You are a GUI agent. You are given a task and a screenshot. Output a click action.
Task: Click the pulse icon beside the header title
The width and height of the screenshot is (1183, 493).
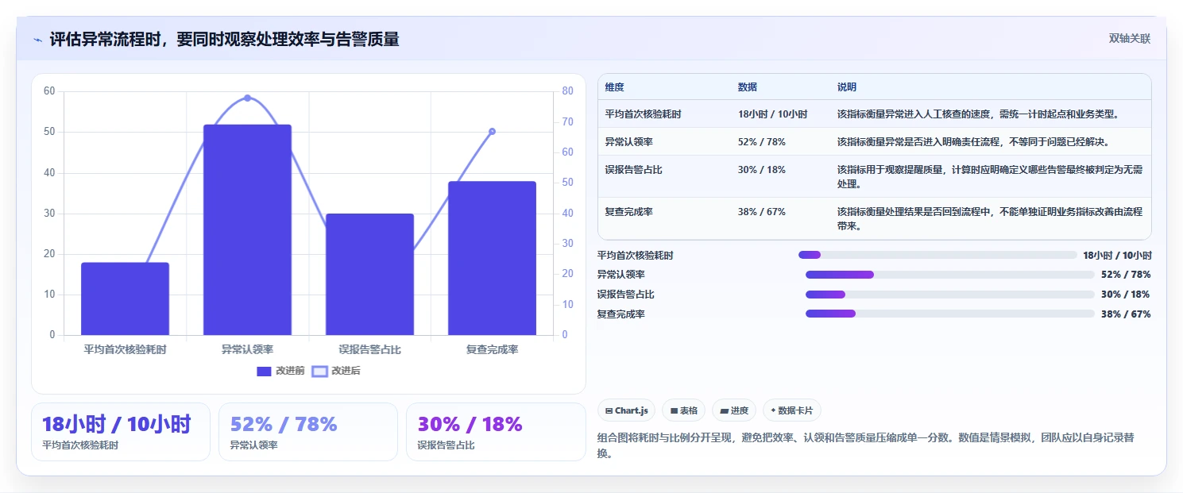(x=37, y=40)
